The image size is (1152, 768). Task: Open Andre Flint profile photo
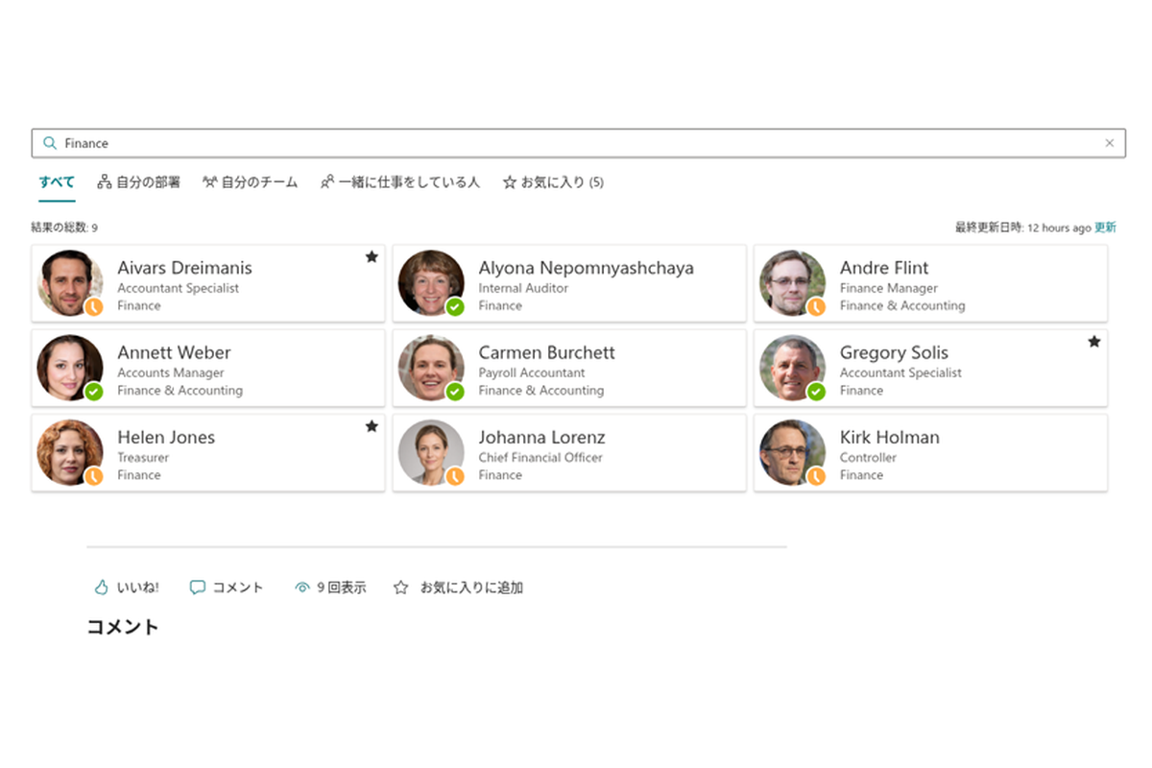click(x=792, y=282)
